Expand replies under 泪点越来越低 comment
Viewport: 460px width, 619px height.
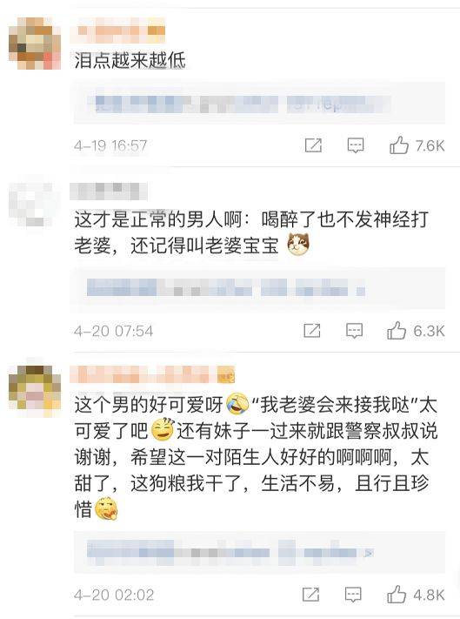(259, 103)
